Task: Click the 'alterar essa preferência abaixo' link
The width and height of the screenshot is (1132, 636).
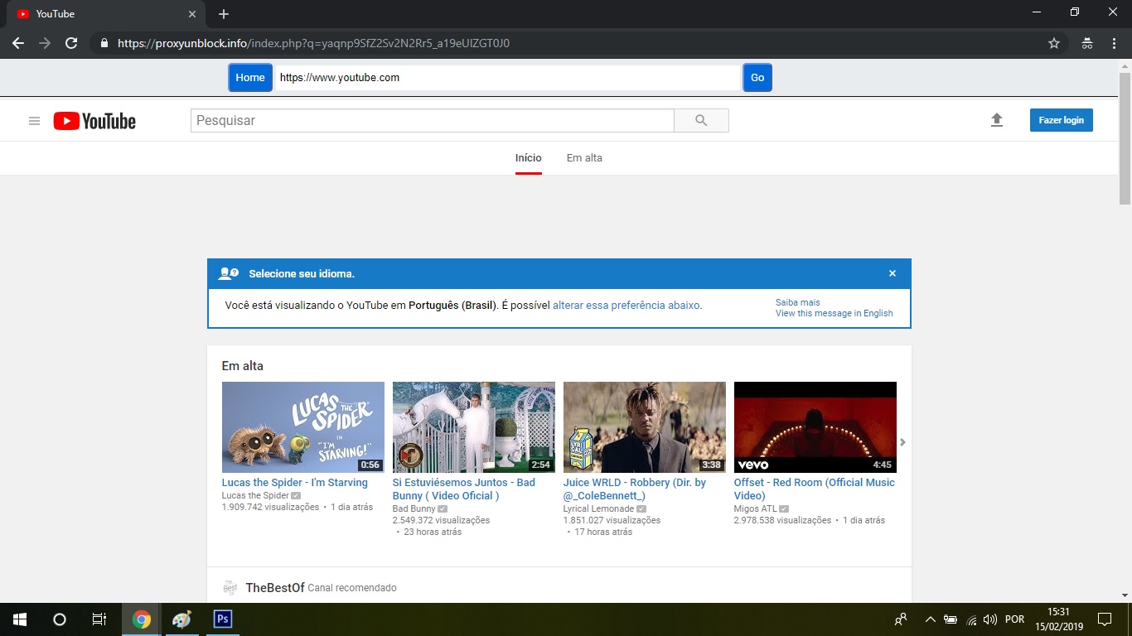Action: click(626, 306)
